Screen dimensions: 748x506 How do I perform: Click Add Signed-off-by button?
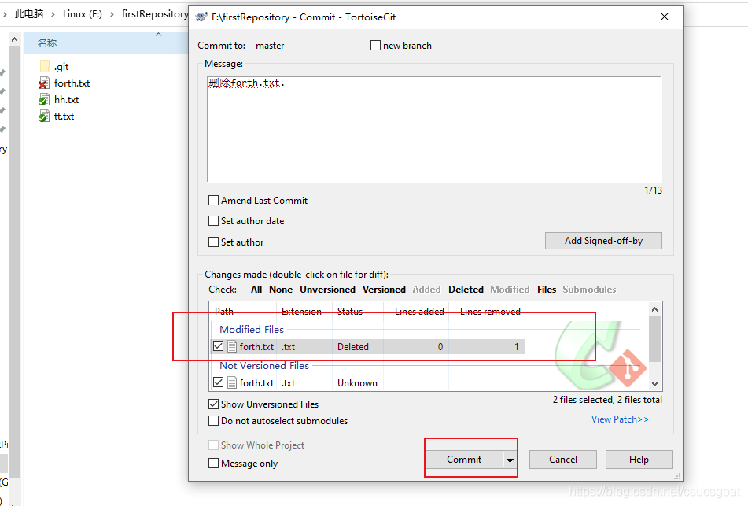[603, 241]
